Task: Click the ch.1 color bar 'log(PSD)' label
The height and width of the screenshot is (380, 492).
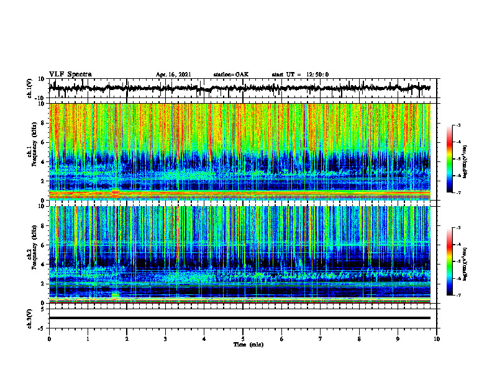Action: click(x=465, y=162)
